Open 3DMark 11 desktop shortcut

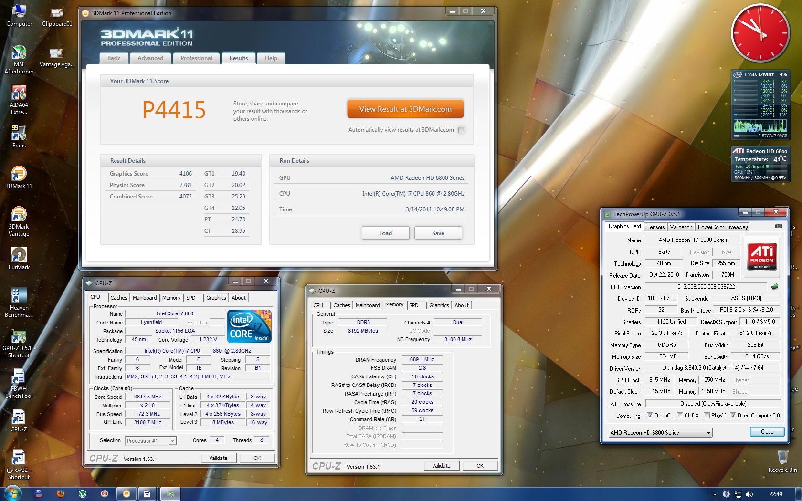point(19,177)
